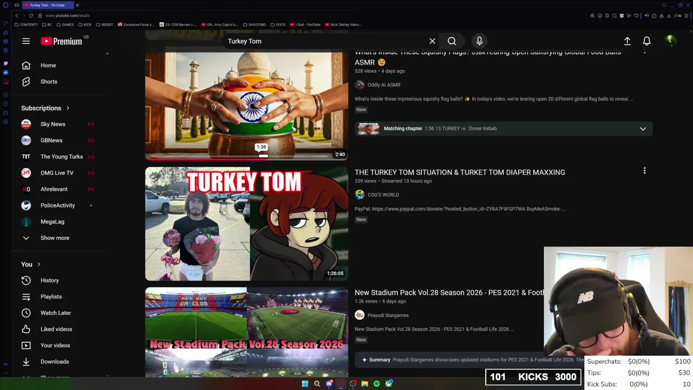Open the REDDIT bookmarks folder

click(x=104, y=24)
